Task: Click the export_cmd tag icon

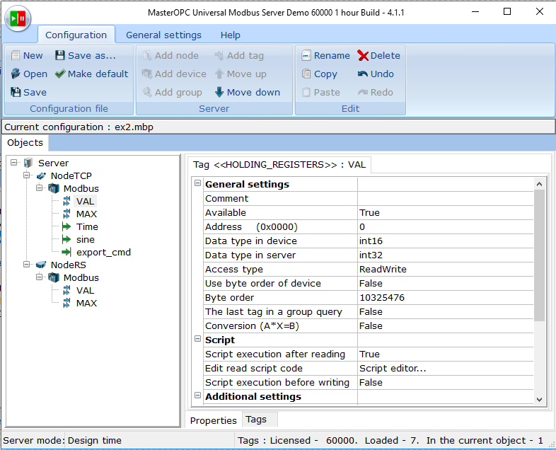Action: (66, 252)
